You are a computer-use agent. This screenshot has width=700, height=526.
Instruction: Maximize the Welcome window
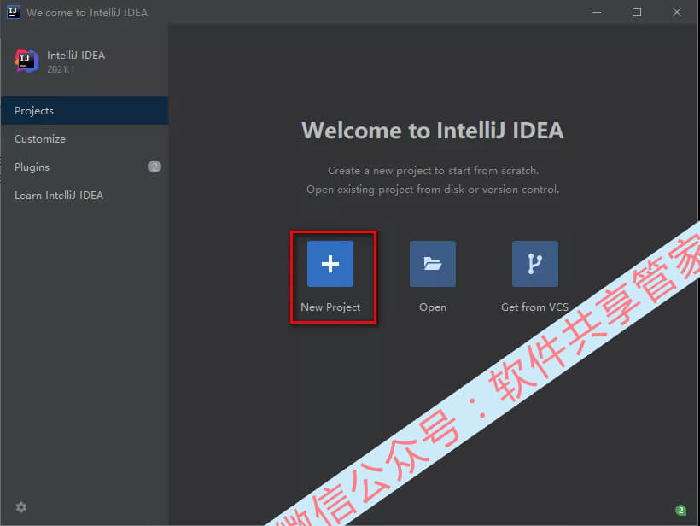pos(637,12)
